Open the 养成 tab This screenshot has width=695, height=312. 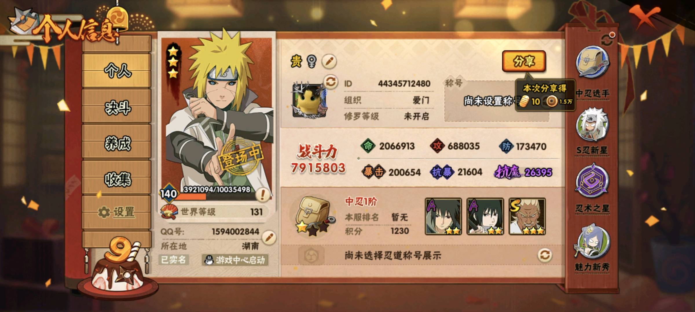pos(117,143)
